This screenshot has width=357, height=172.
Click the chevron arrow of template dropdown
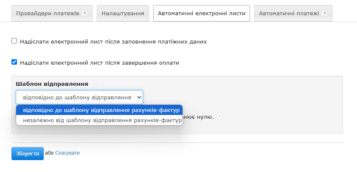coord(138,97)
